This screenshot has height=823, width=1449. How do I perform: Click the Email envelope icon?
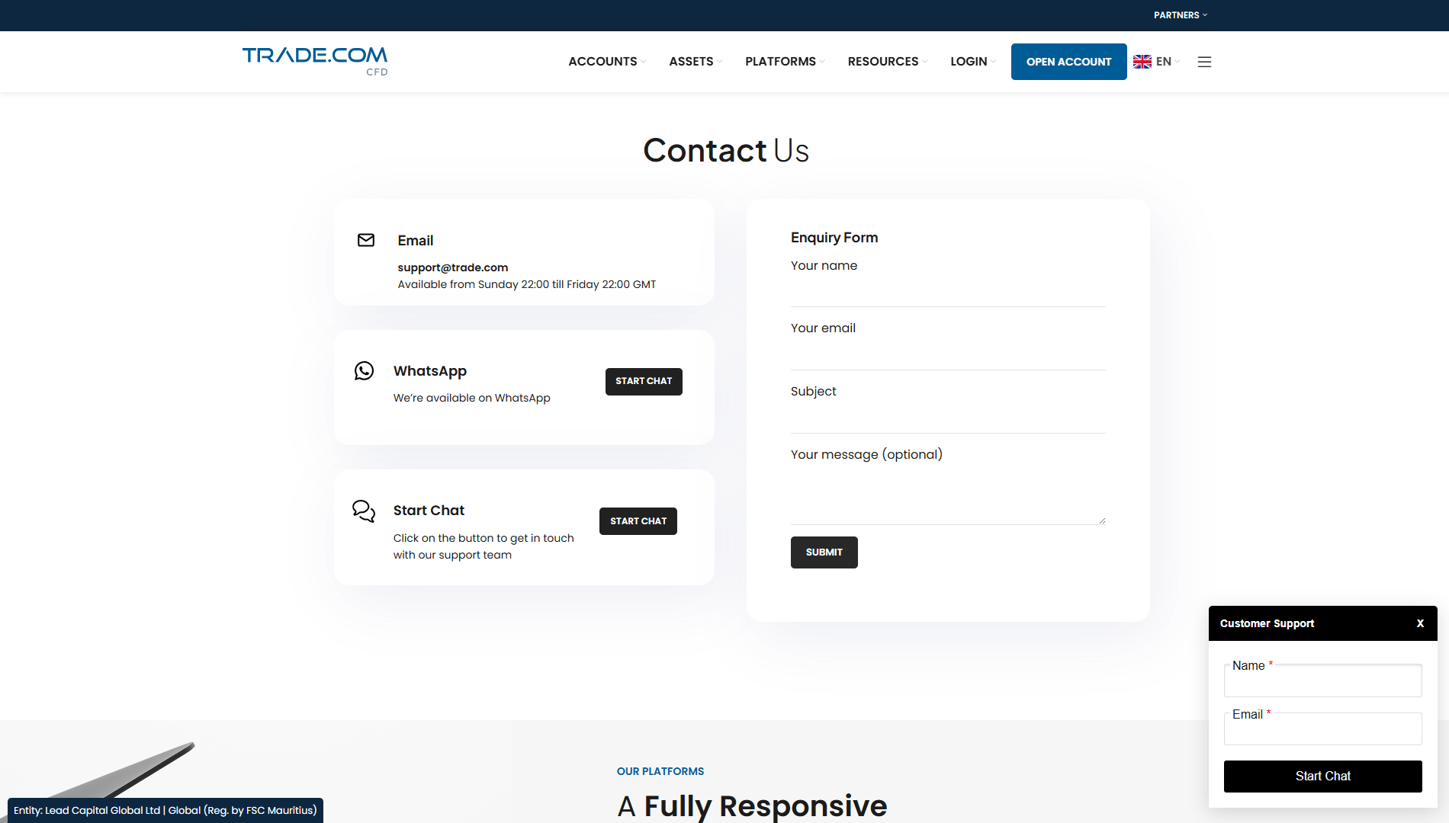[366, 240]
